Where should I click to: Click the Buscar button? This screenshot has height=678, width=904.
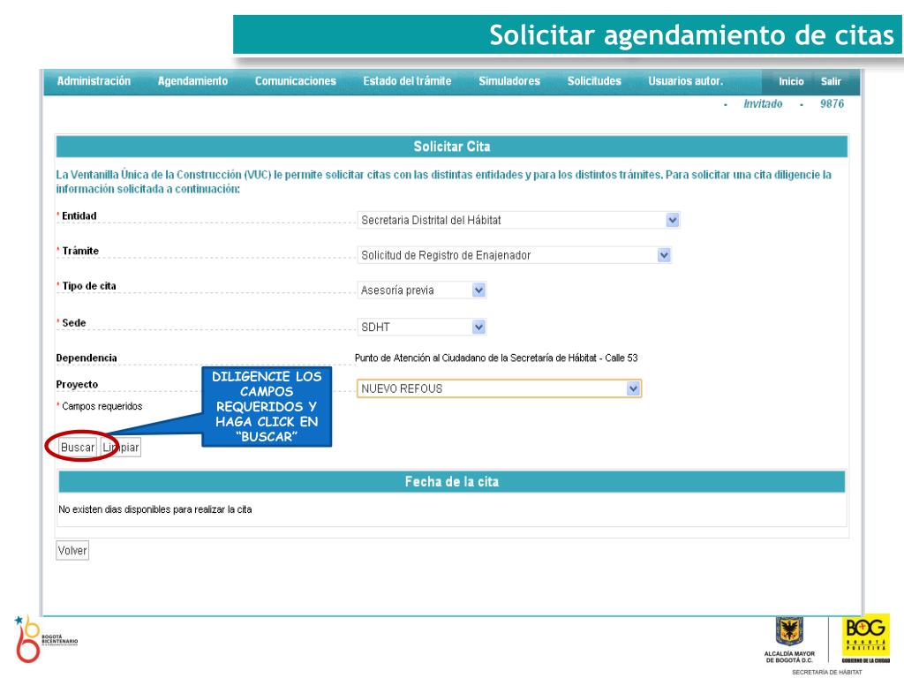click(x=78, y=448)
